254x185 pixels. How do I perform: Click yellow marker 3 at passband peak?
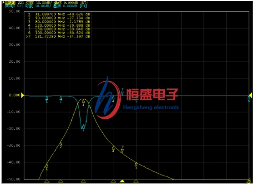(83, 102)
